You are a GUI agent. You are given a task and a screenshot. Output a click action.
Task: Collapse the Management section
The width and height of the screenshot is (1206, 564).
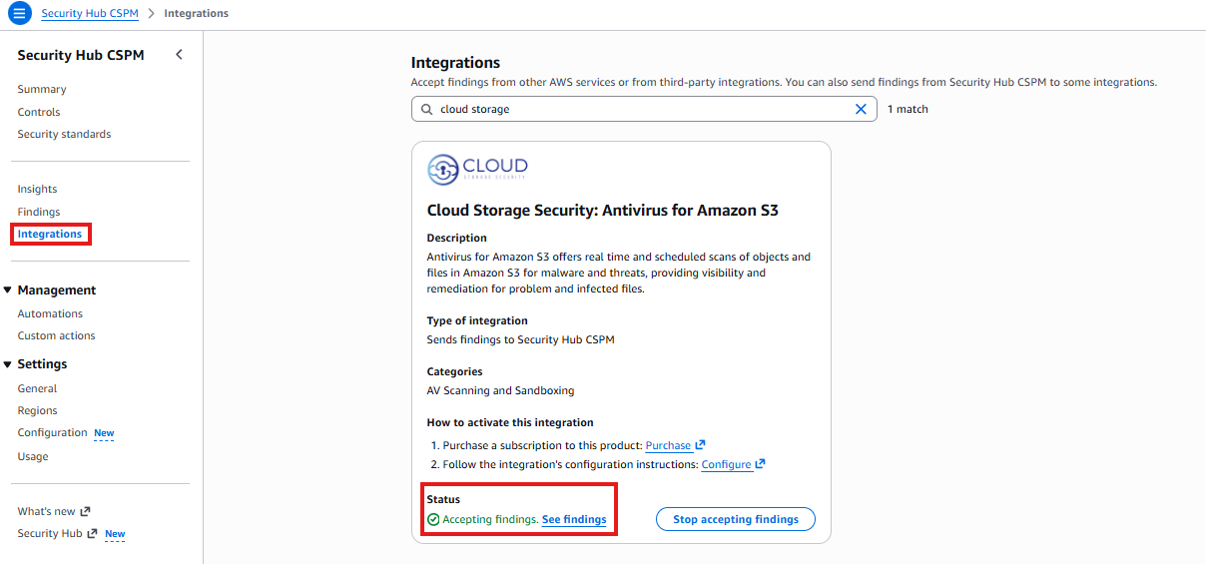pos(8,290)
